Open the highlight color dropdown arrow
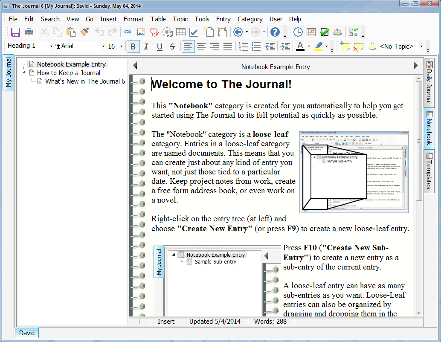This screenshot has height=342, width=441. 327,46
